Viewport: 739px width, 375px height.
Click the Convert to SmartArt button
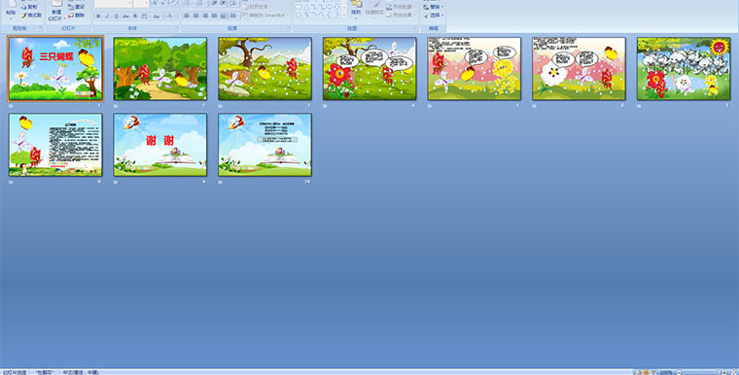click(x=265, y=16)
